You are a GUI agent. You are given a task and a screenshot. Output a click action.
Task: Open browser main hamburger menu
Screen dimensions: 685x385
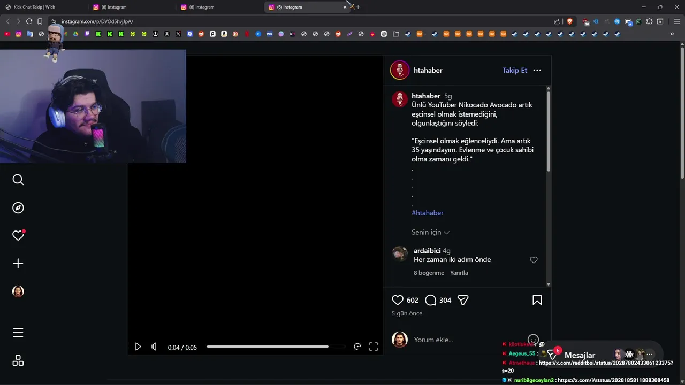[x=677, y=21]
